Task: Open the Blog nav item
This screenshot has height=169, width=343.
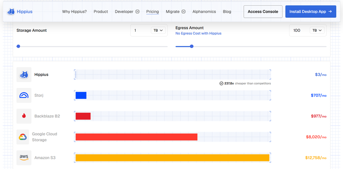Action: (227, 12)
